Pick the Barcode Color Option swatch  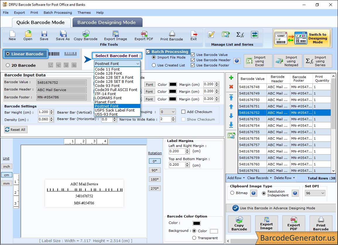pos(197,223)
